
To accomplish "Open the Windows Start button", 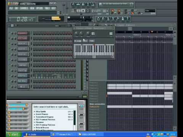I will 13,134.
